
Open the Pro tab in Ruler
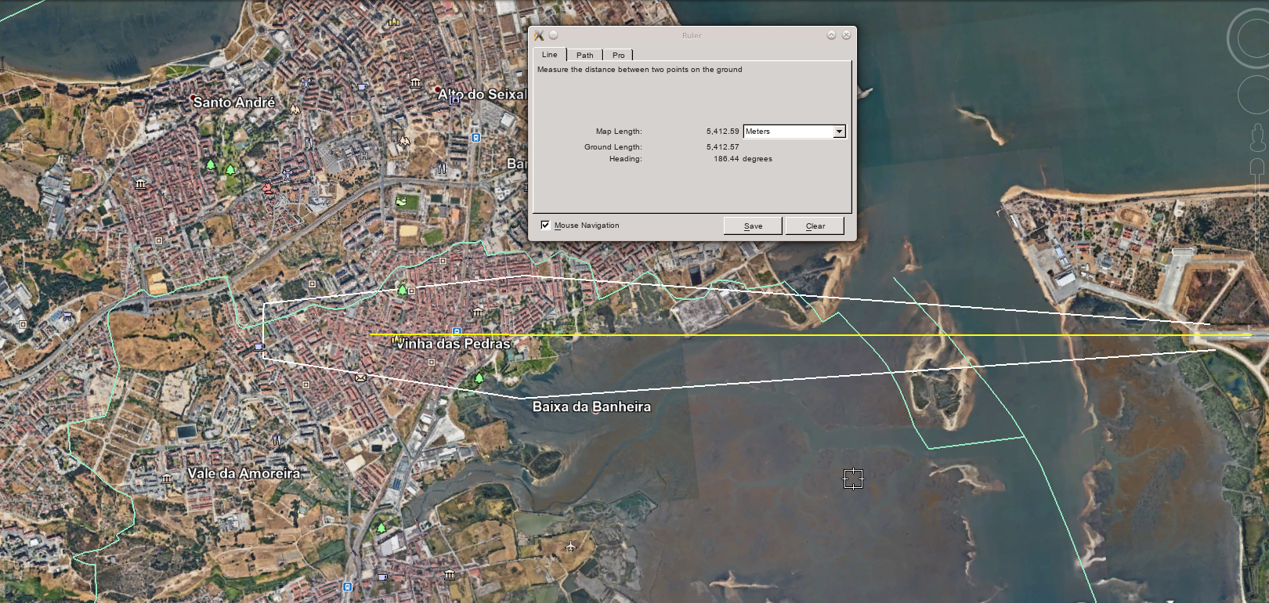(x=619, y=55)
